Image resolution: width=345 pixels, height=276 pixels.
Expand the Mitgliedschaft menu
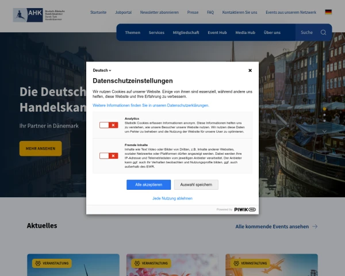(x=186, y=32)
